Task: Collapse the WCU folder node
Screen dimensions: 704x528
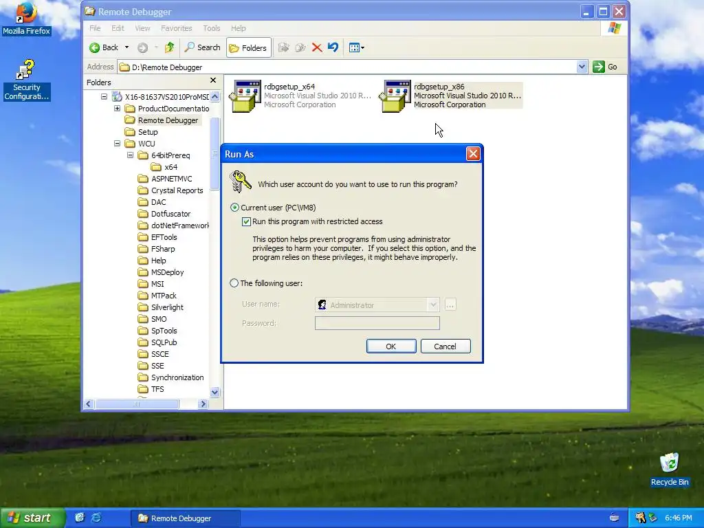Action: point(117,143)
